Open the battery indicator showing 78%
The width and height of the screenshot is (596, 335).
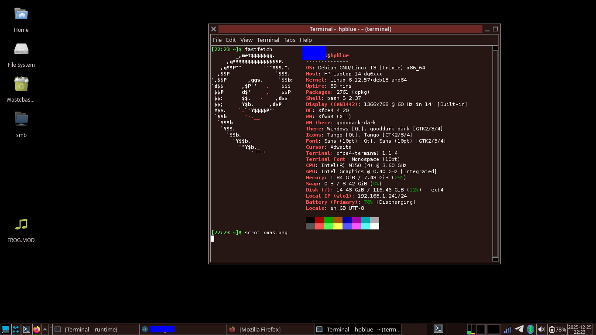[x=557, y=329]
